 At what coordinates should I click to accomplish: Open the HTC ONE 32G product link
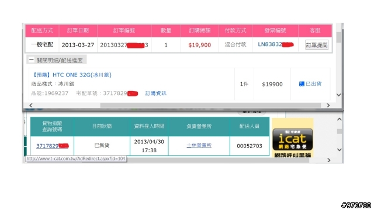pyautogui.click(x=71, y=75)
